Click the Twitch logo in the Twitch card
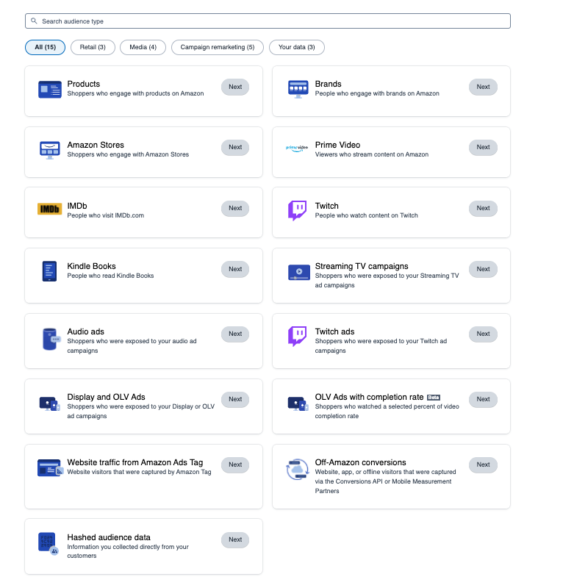The width and height of the screenshot is (563, 585). coord(298,210)
